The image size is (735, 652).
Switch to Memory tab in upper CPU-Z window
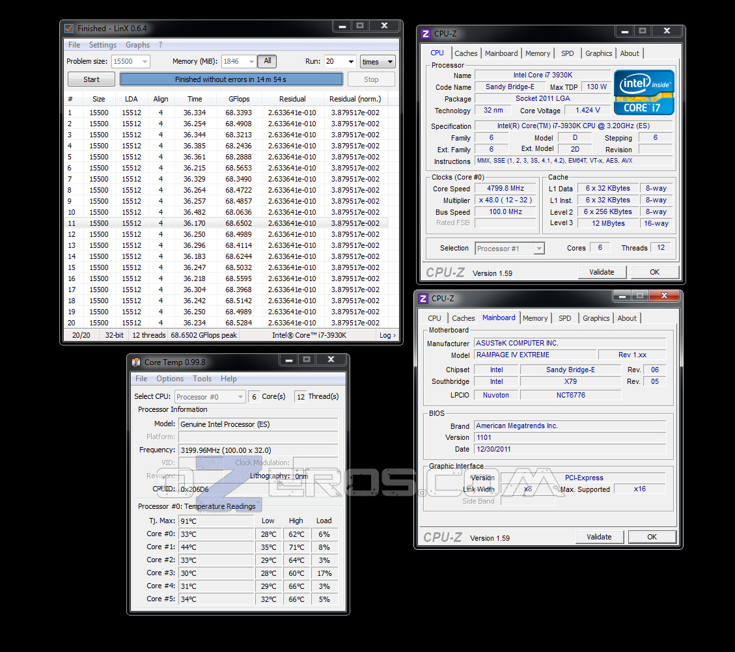click(538, 53)
